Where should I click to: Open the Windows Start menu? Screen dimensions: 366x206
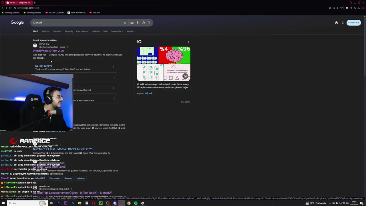[4, 203]
